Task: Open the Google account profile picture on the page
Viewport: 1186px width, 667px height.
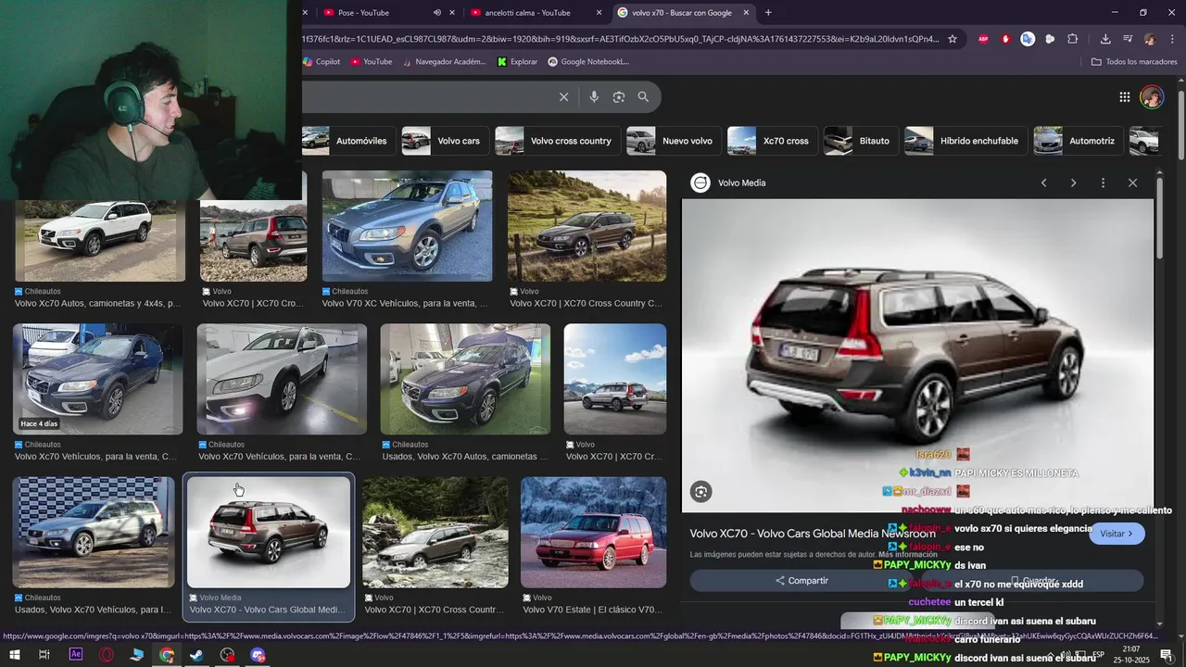Action: pos(1152,96)
